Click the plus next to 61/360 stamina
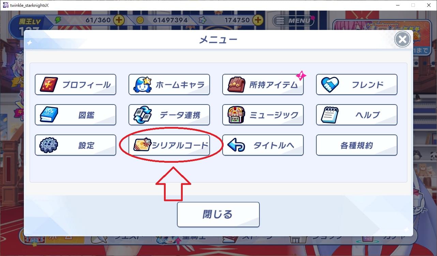Image resolution: width=437 pixels, height=256 pixels. tap(119, 20)
